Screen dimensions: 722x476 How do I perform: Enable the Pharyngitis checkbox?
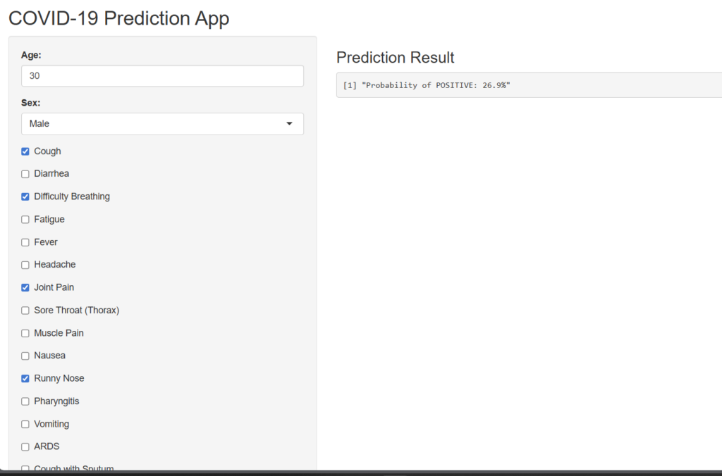pyautogui.click(x=25, y=401)
